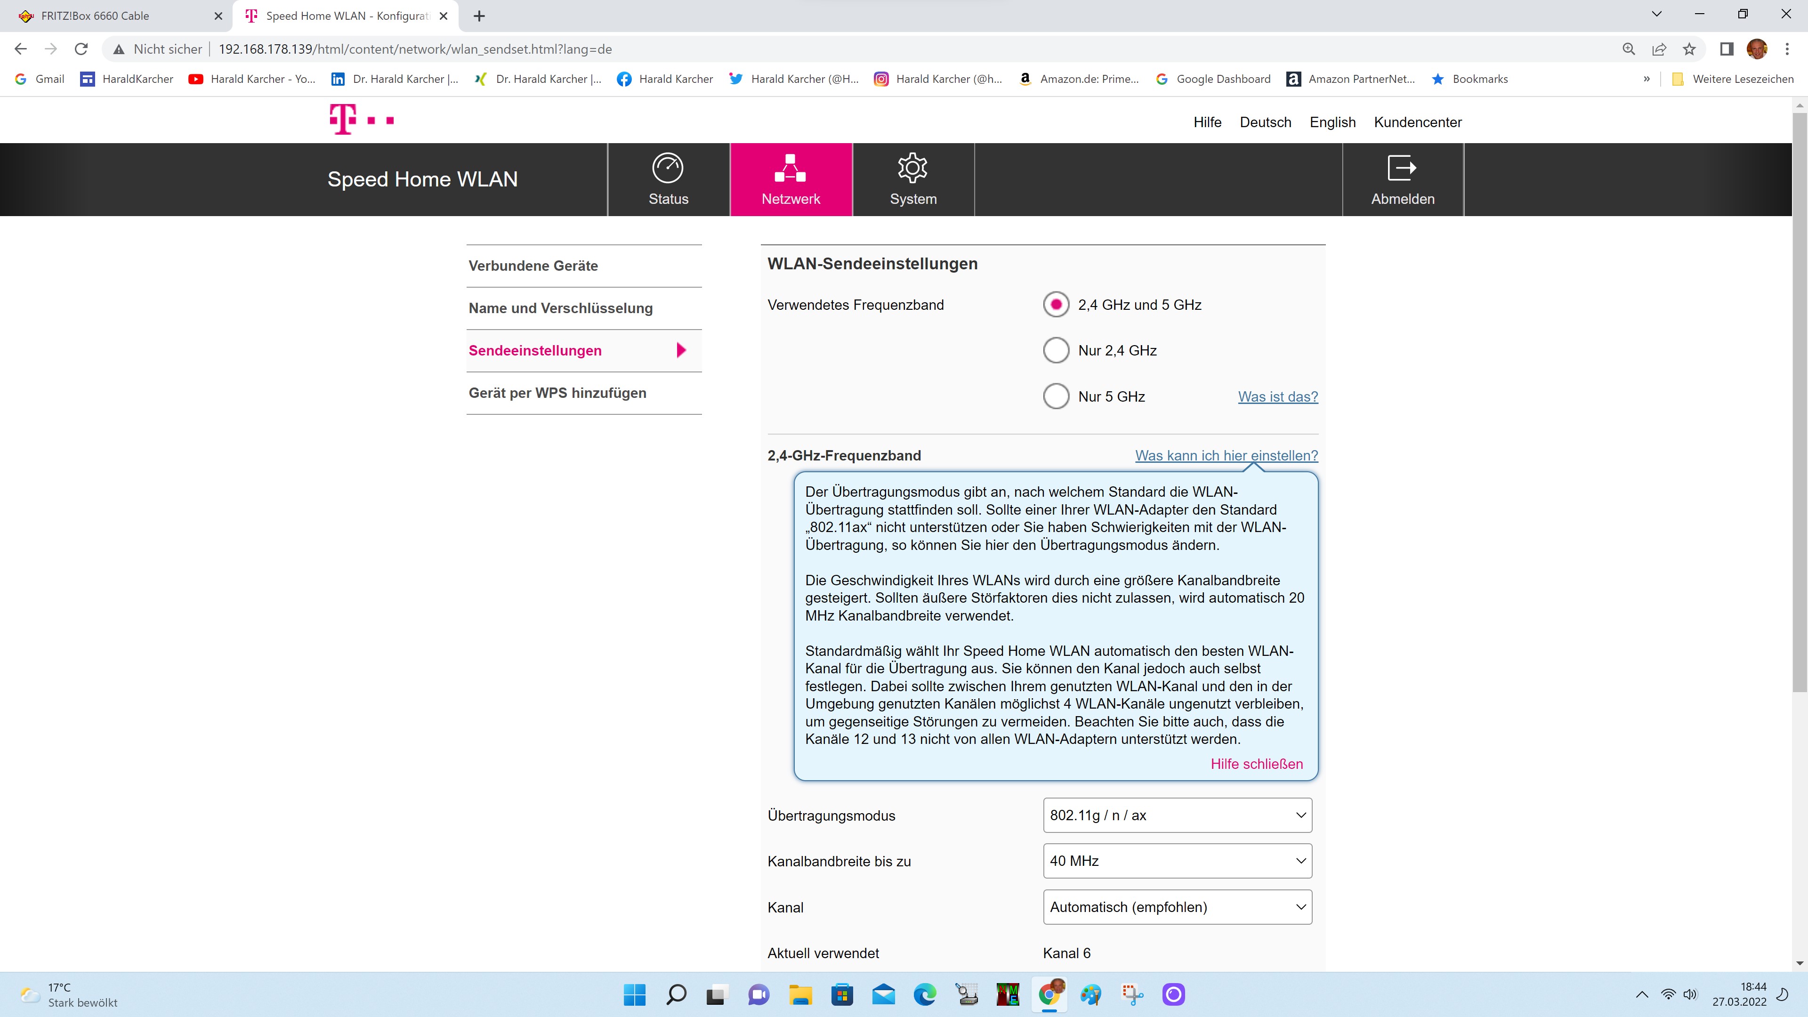Open Verbundene Geräte menu entry
Viewport: 1808px width, 1017px height.
pyautogui.click(x=533, y=266)
